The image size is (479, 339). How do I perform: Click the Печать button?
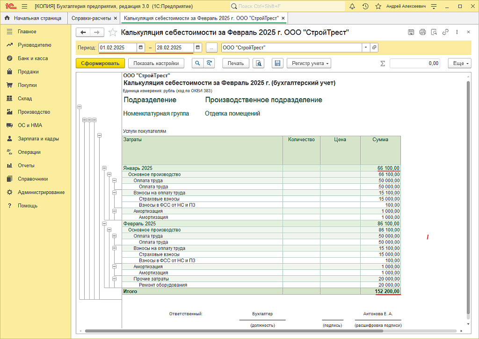coord(236,63)
